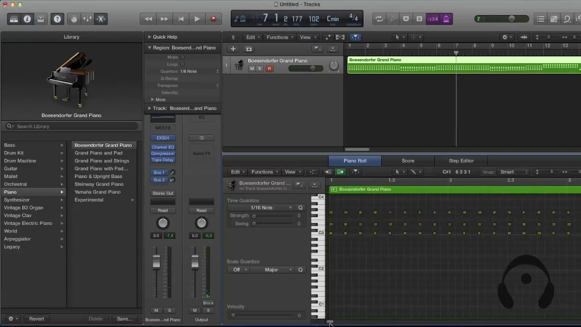581x327 pixels.
Task: Open the Loop Browser button
Action: [x=567, y=19]
